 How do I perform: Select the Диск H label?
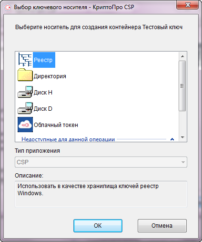point(43,93)
